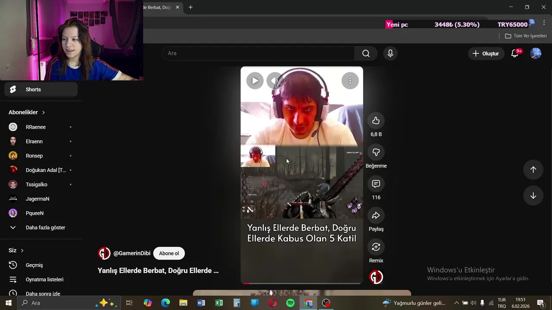Open Word from taskbar
The height and width of the screenshot is (310, 552).
point(201,303)
